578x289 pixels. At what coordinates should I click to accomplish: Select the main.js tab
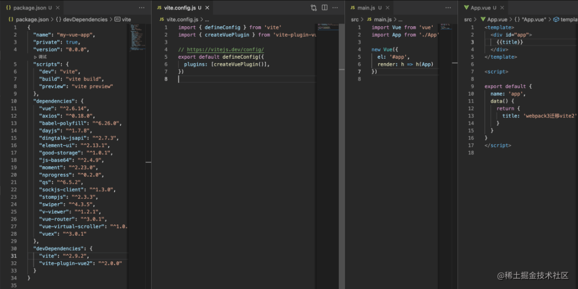[x=370, y=8]
